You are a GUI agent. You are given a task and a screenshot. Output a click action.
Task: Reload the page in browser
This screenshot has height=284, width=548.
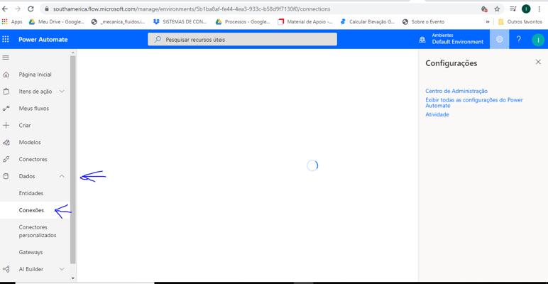[31, 9]
